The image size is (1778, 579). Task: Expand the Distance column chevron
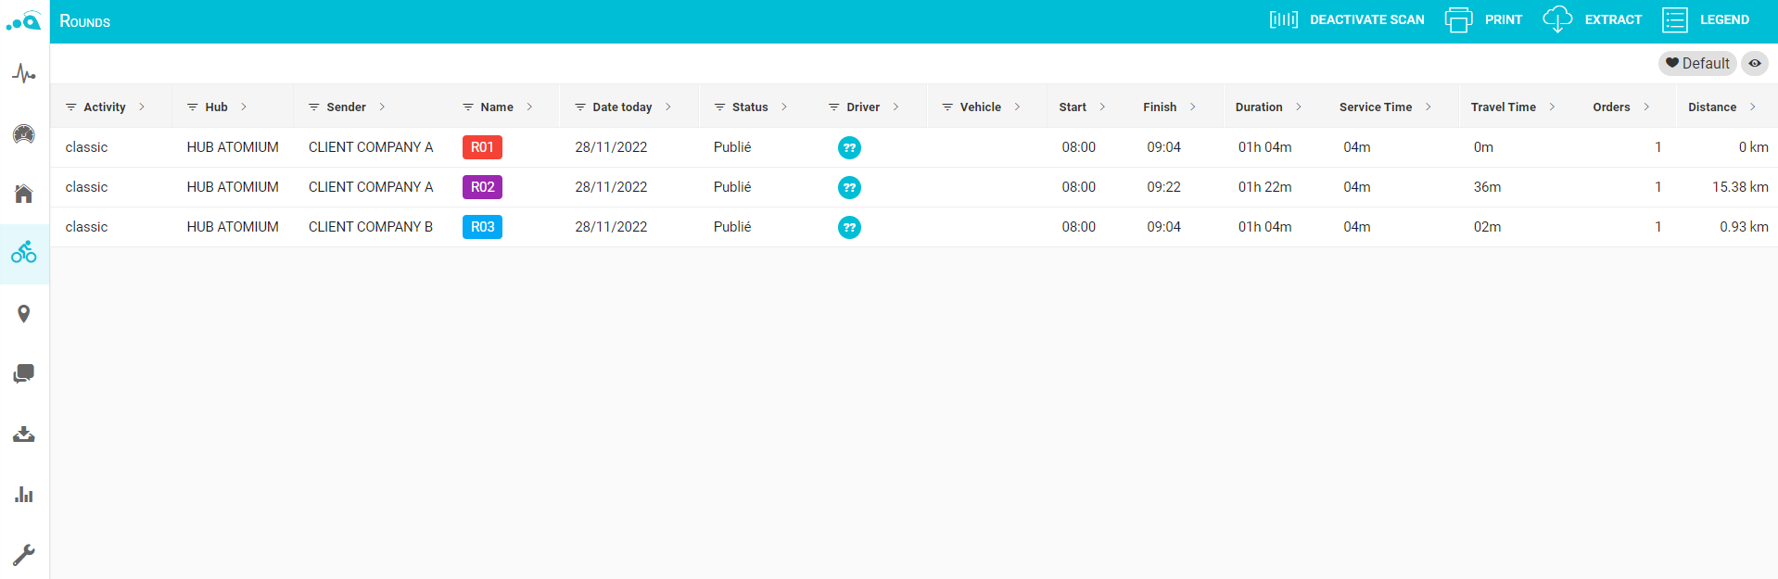tap(1752, 107)
